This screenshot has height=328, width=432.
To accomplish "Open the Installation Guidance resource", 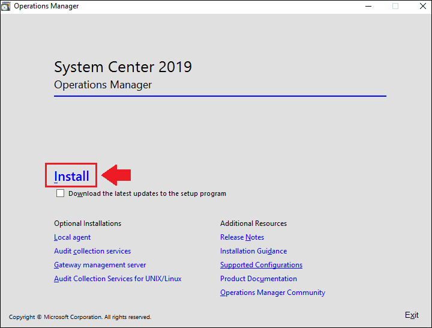I will [x=253, y=251].
